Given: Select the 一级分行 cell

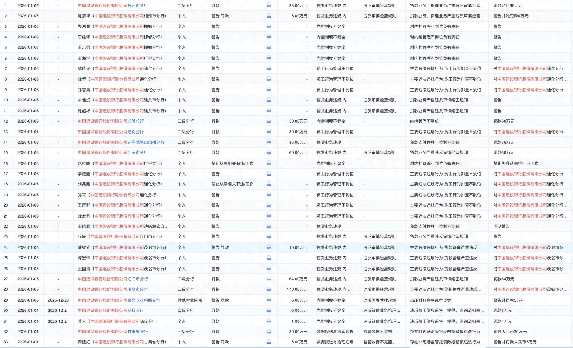Looking at the screenshot, I should tap(186, 332).
